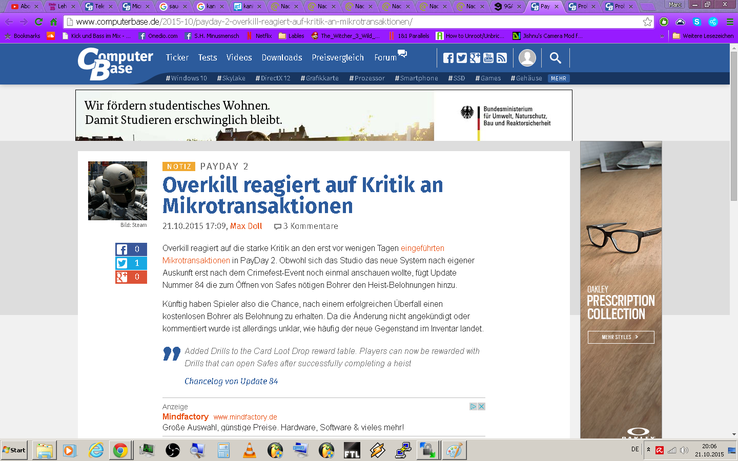Open FTL game from taskbar

click(x=352, y=450)
